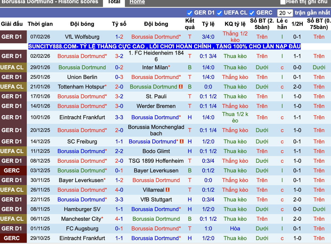
Task: Open Bodo Glimt team link
Action: coord(156,151)
